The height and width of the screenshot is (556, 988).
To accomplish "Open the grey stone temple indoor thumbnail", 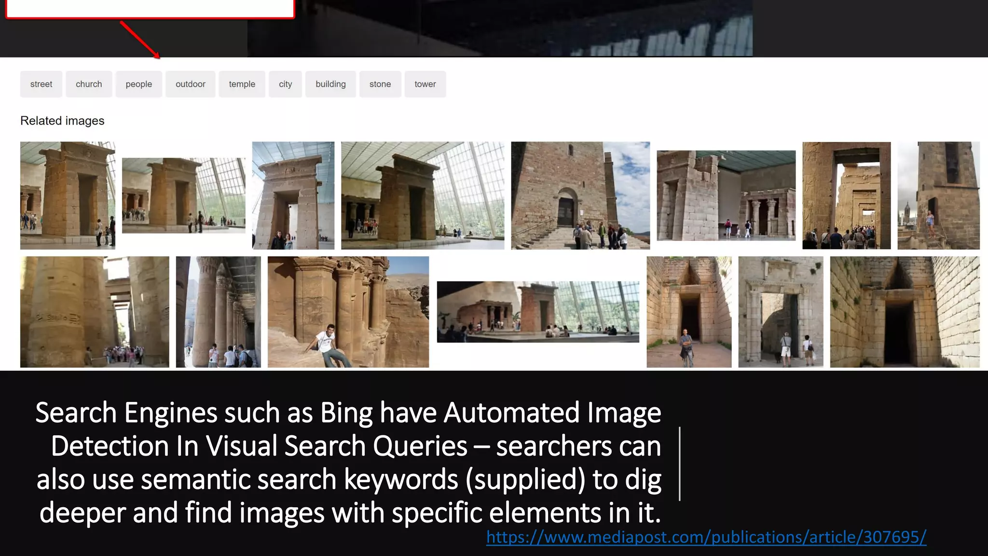I will [x=726, y=195].
